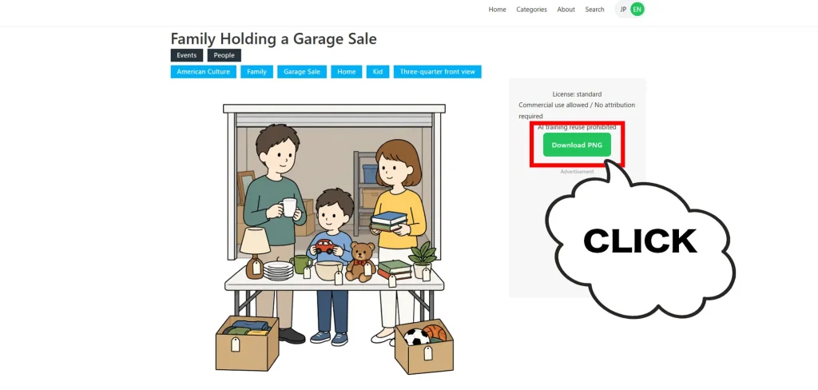This screenshot has height=390, width=818.
Task: Select the Kid tag
Action: pyautogui.click(x=378, y=72)
